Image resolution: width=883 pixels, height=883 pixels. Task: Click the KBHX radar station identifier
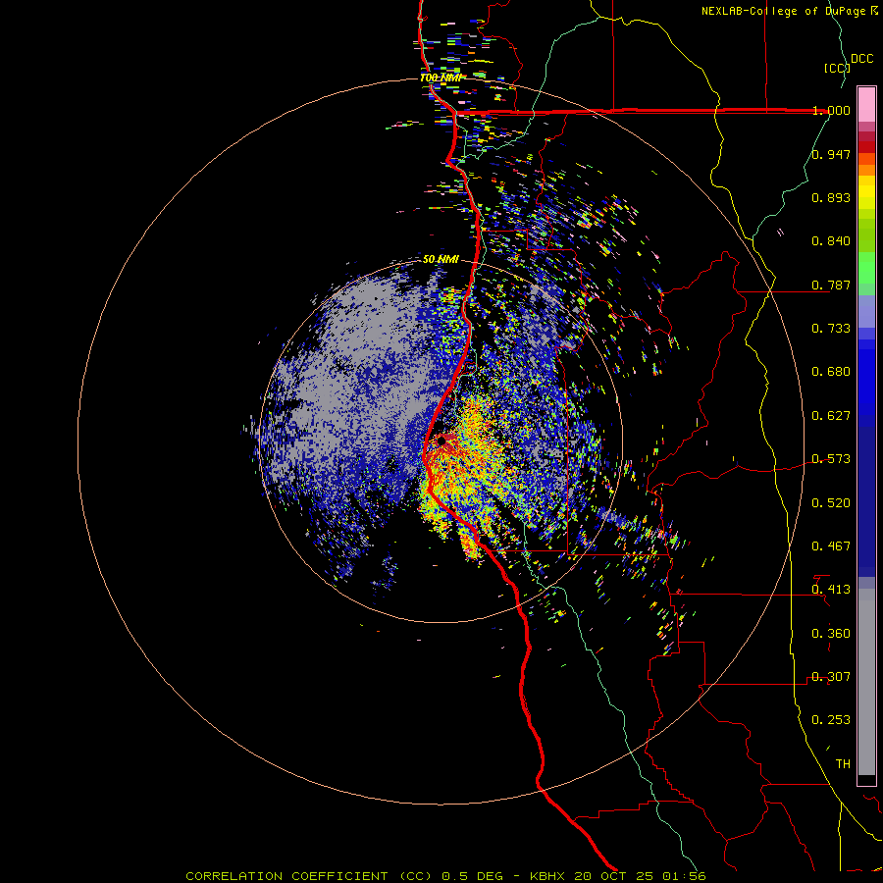click(x=549, y=876)
